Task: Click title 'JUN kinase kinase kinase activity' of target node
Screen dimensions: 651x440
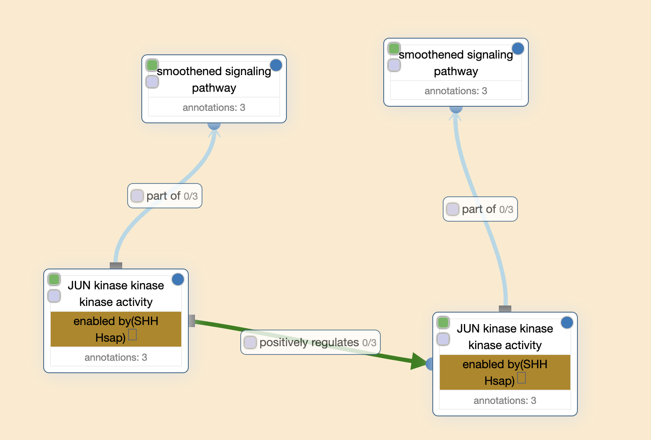Action: [x=505, y=337]
